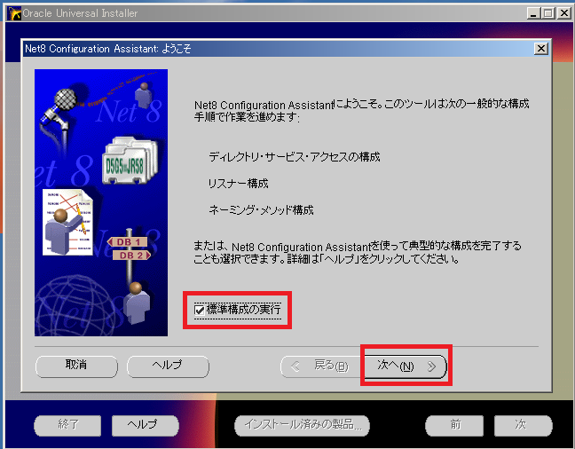Close the Net8 Configuration Assistant dialog
Screen dimensions: 575x449
click(x=541, y=49)
